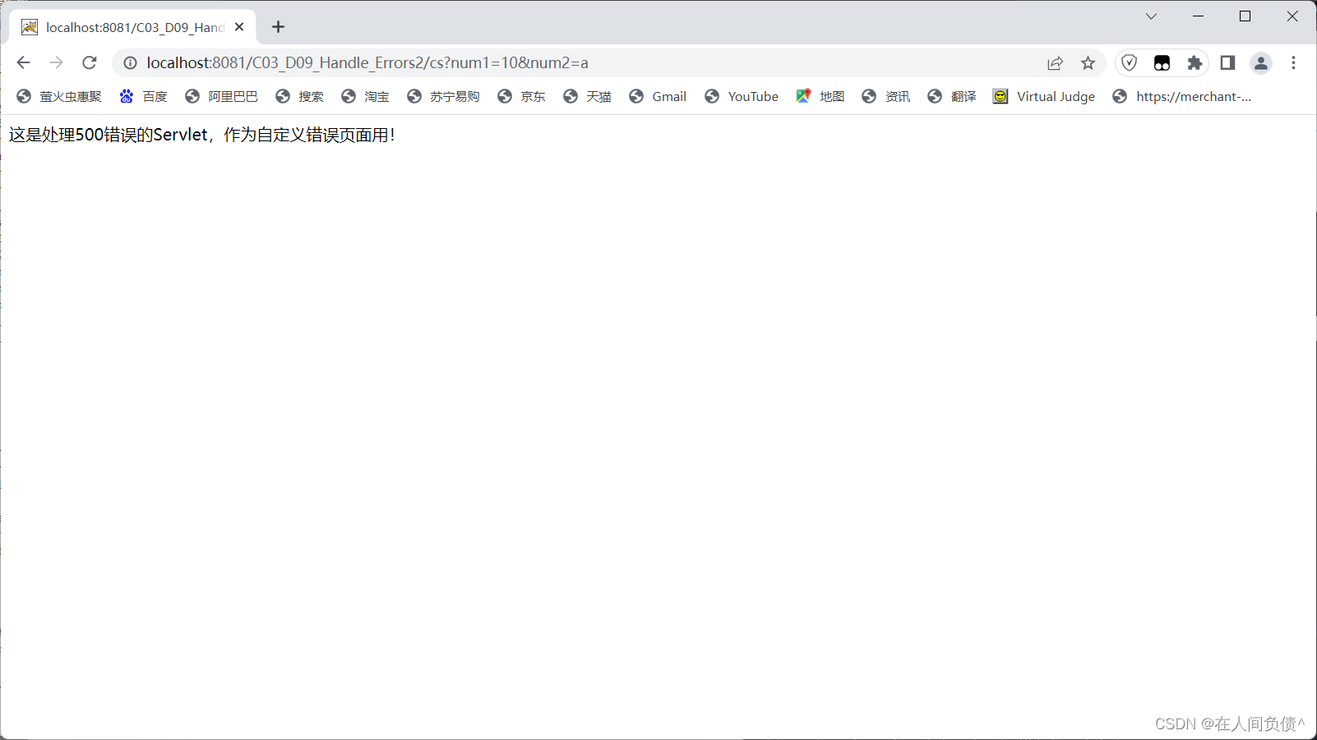Open the 天猫 bookmark
This screenshot has height=740, width=1317.
pyautogui.click(x=587, y=96)
